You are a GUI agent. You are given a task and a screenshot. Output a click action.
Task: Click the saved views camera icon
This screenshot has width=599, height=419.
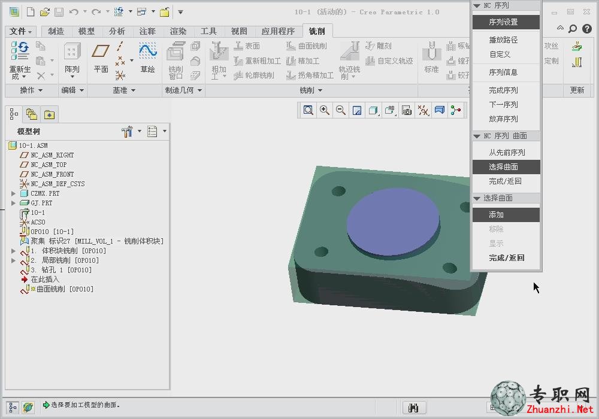click(x=407, y=111)
